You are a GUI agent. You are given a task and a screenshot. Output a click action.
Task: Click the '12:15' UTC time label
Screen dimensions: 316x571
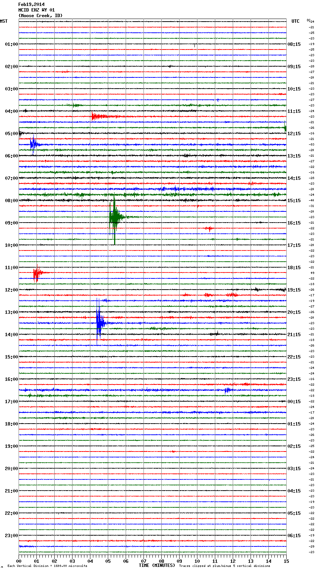294,134
